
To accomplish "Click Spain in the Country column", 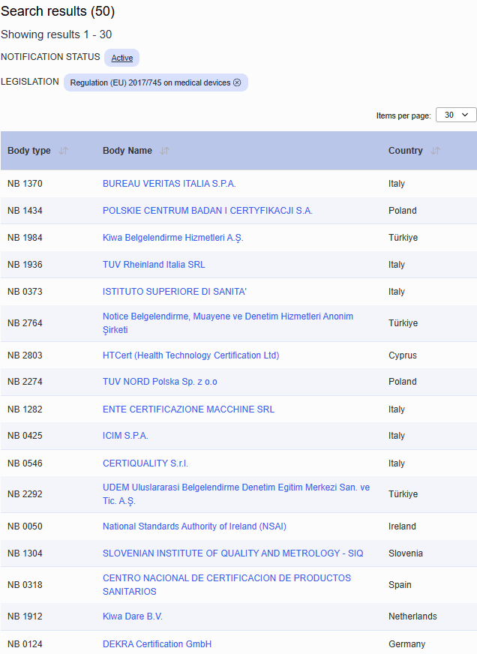I will point(400,585).
